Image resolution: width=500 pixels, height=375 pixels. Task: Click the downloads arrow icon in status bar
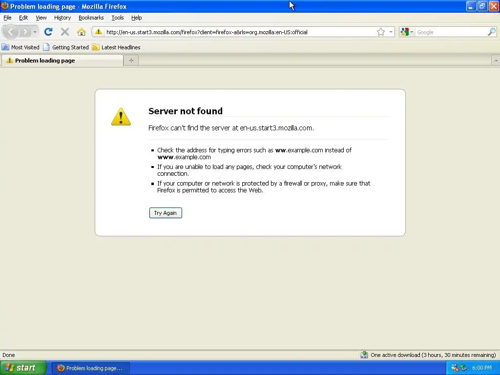pyautogui.click(x=364, y=354)
